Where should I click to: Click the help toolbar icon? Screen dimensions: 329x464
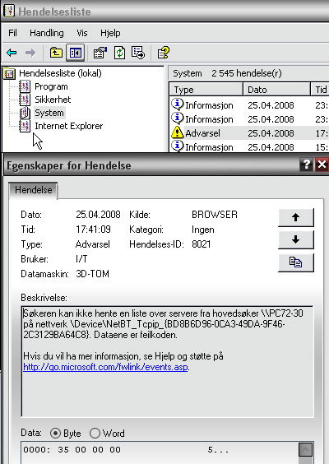point(164,53)
